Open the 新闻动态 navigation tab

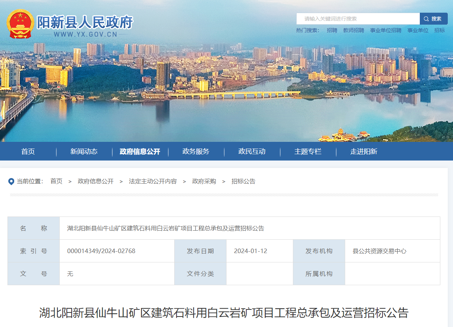84,151
